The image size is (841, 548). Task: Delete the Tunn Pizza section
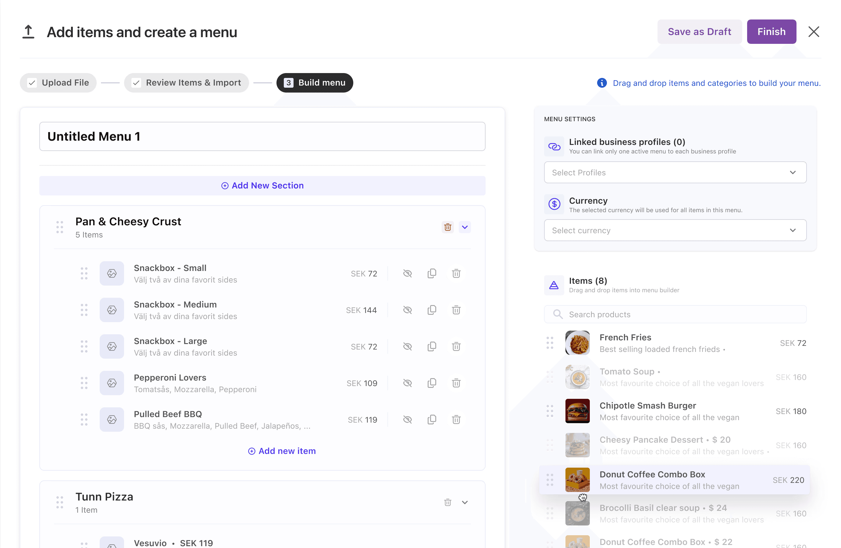coord(447,502)
